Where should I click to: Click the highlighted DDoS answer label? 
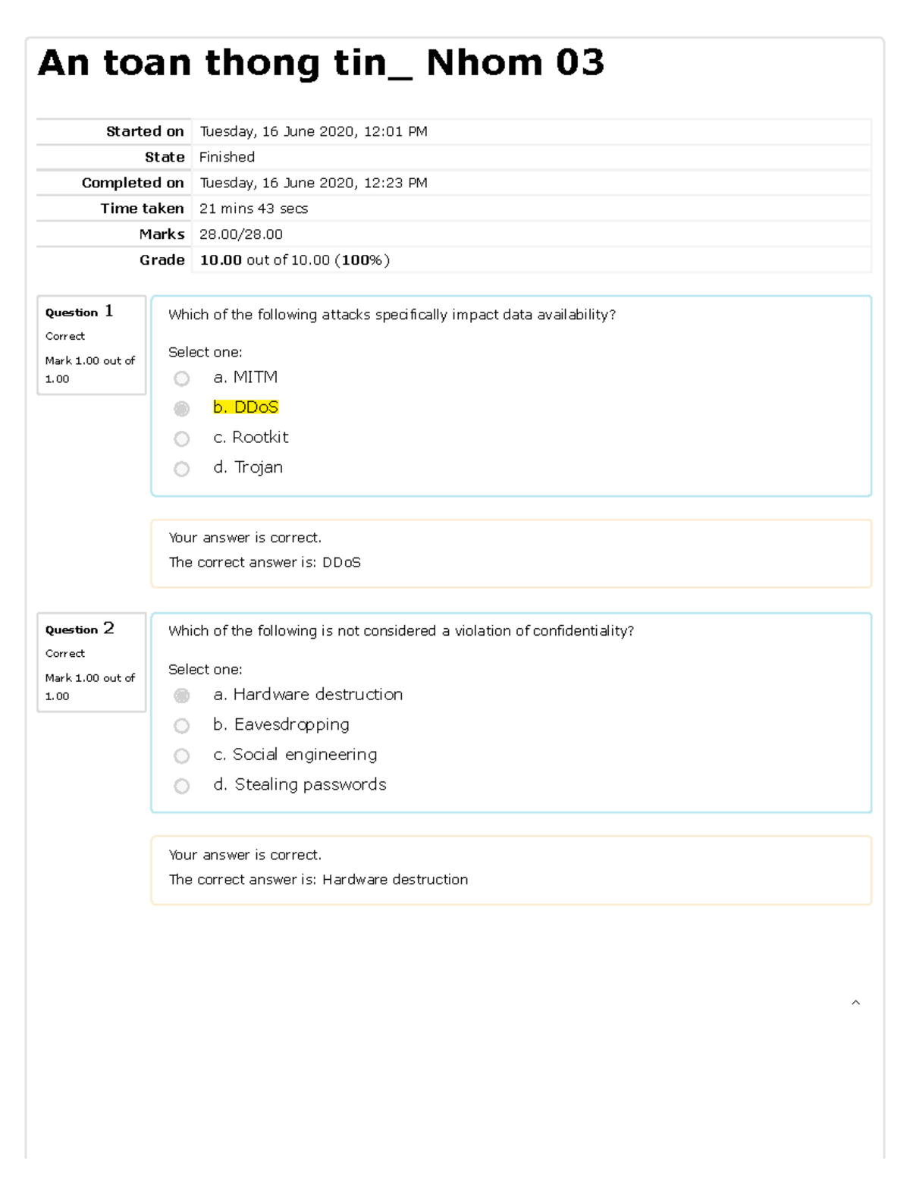coord(246,407)
